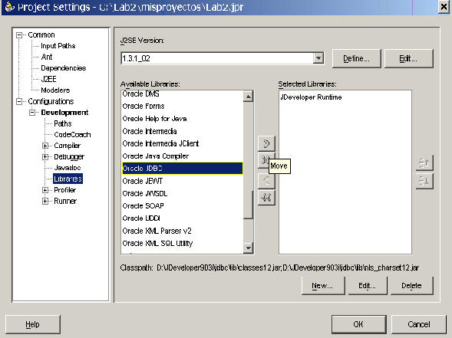Image resolution: width=452 pixels, height=338 pixels.
Task: Select Oracle JWSDL library
Action: click(182, 193)
